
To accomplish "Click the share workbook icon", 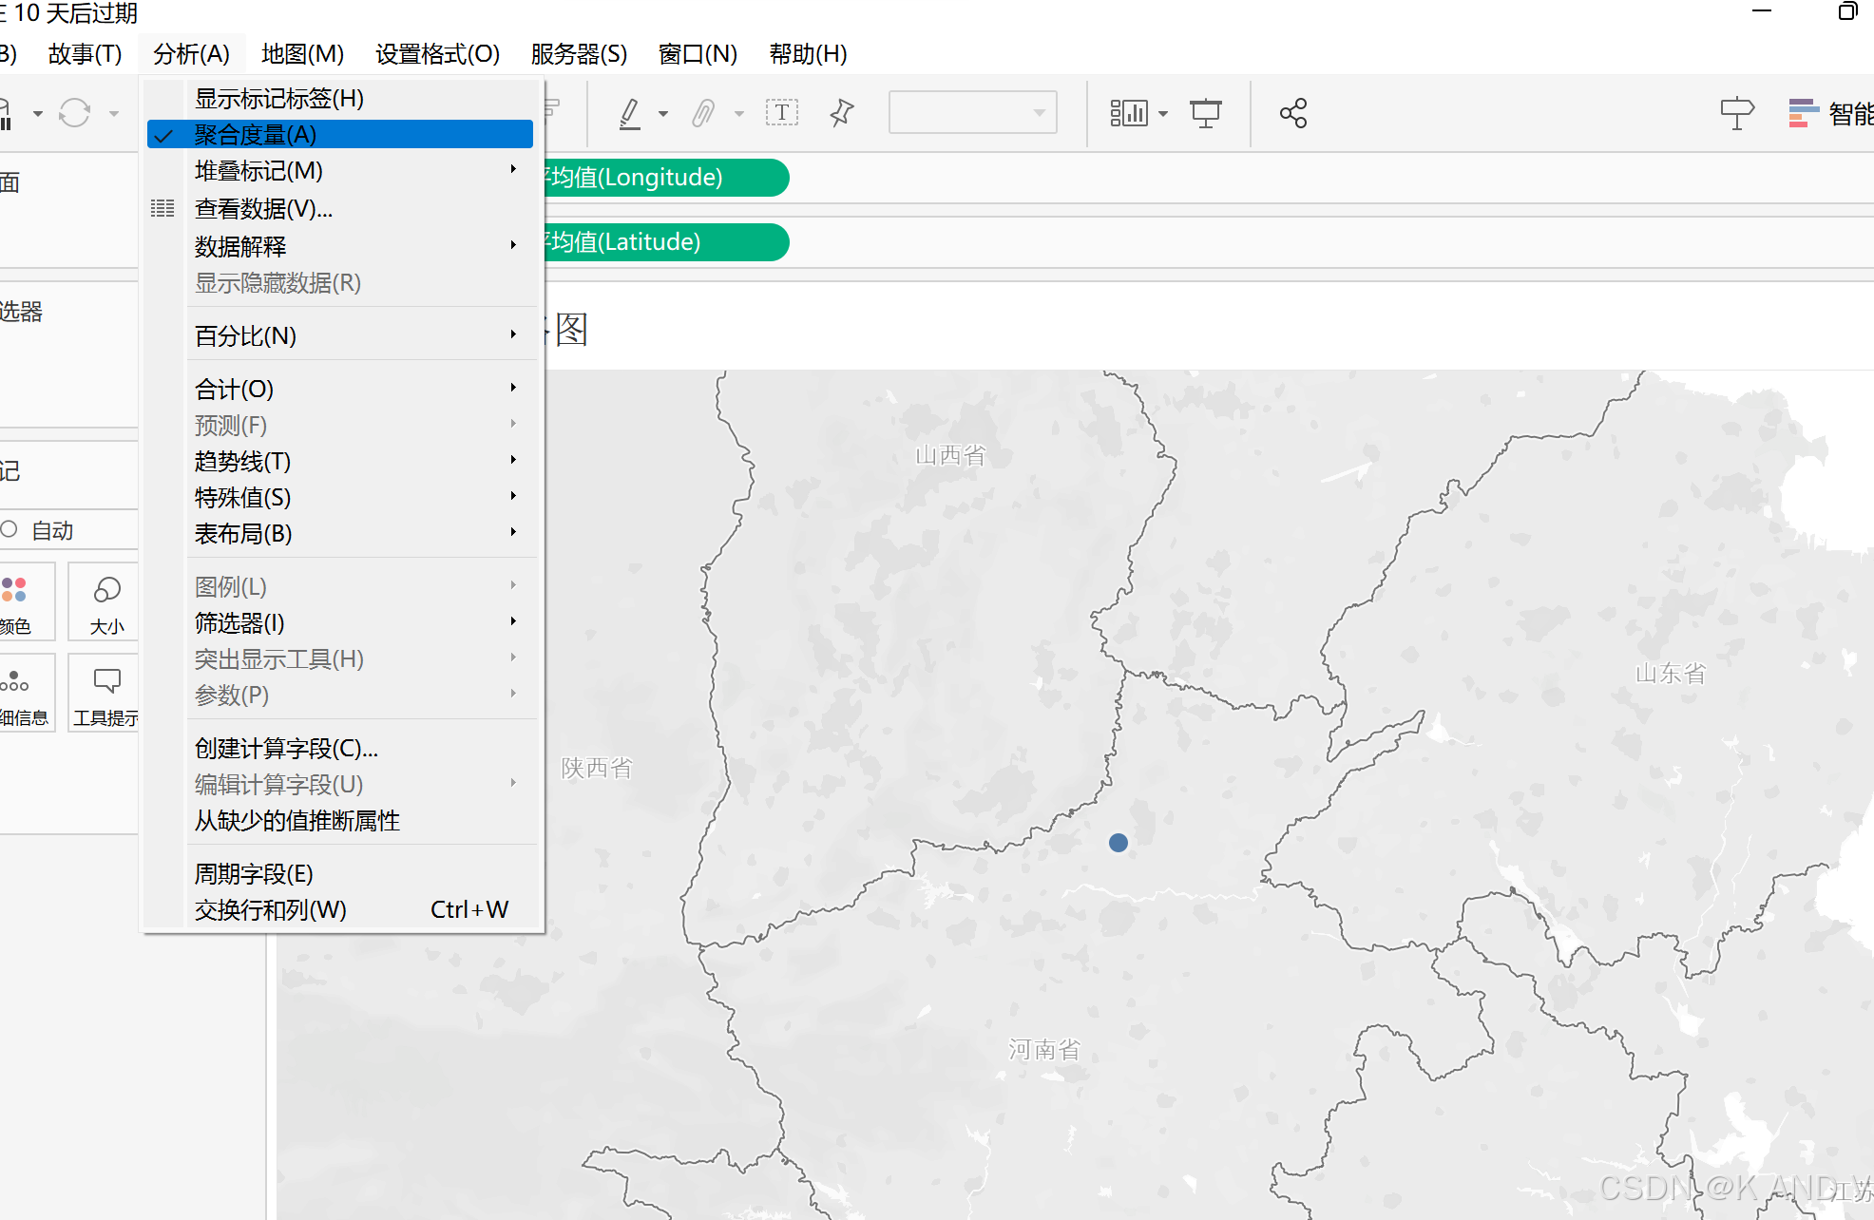I will (x=1292, y=113).
